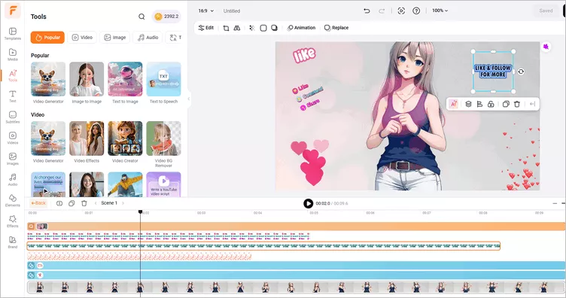The height and width of the screenshot is (298, 566).
Task: Duplicate the clip in timeline toolbar
Action: click(72, 203)
